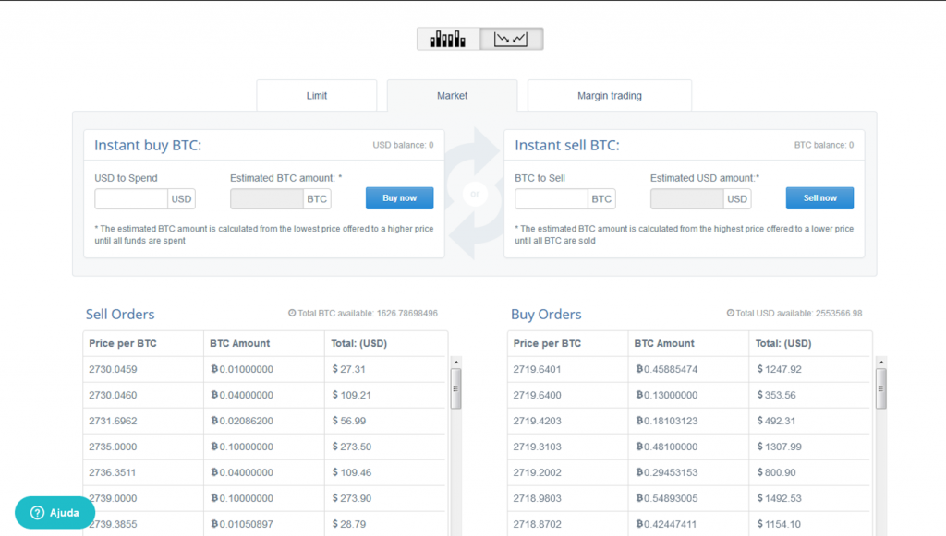Switch to line chart view

tap(511, 39)
